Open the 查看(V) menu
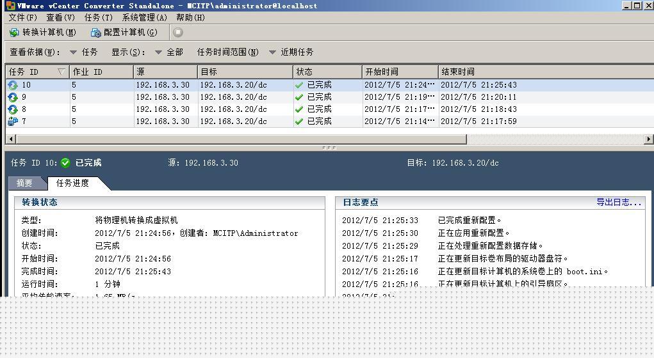The image size is (654, 358). [x=60, y=17]
